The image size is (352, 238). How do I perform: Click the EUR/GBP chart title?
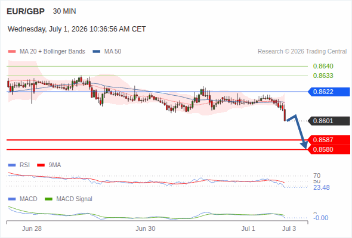pyautogui.click(x=26, y=11)
